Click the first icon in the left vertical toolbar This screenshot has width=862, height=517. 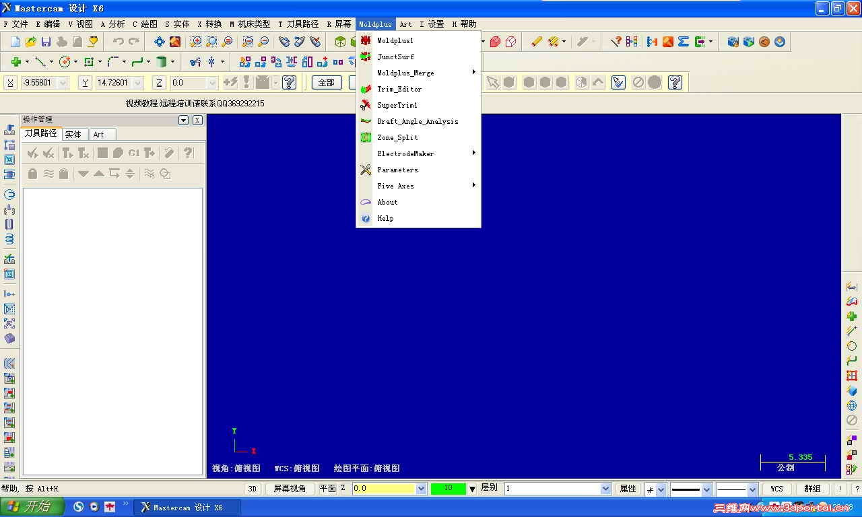(x=9, y=129)
